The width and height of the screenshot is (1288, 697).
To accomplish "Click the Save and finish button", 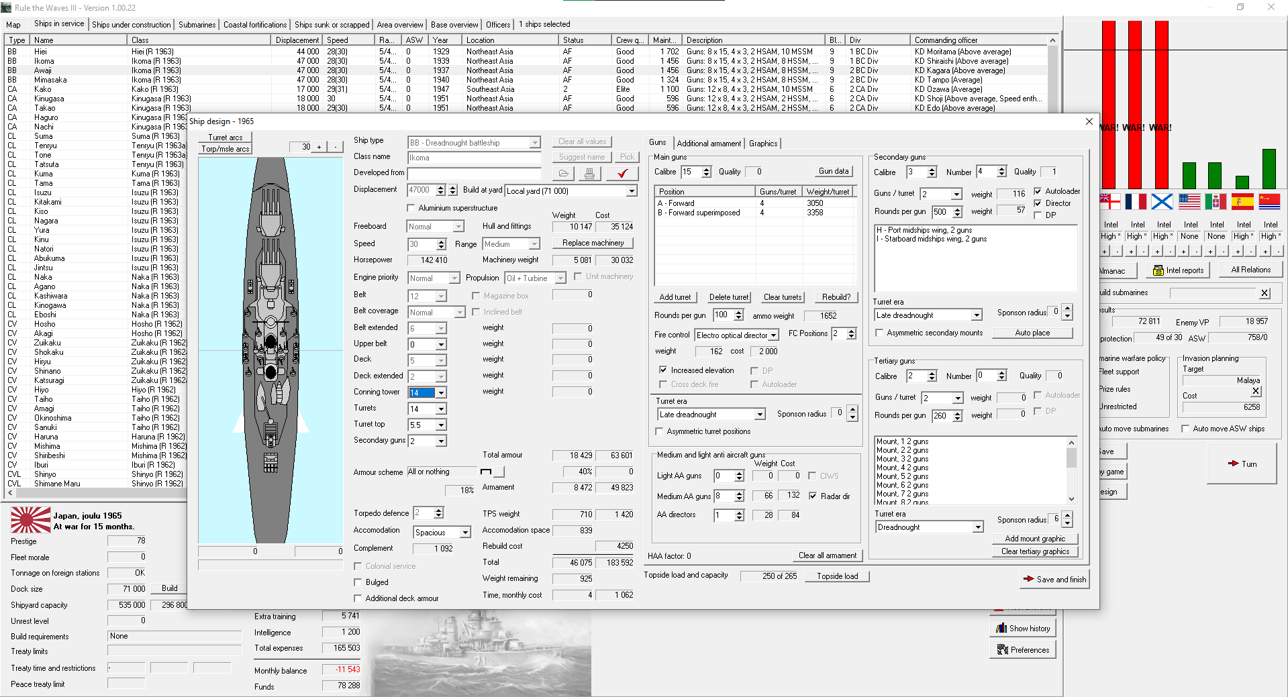I will click(1054, 580).
